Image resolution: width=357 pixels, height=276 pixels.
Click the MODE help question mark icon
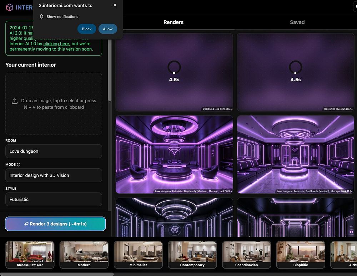(19, 165)
